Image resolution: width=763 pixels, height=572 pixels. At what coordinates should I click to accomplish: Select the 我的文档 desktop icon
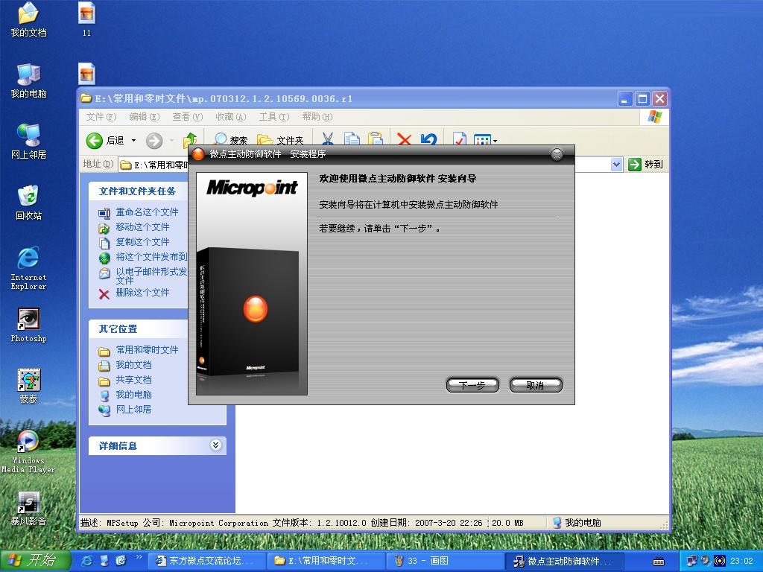point(29,20)
